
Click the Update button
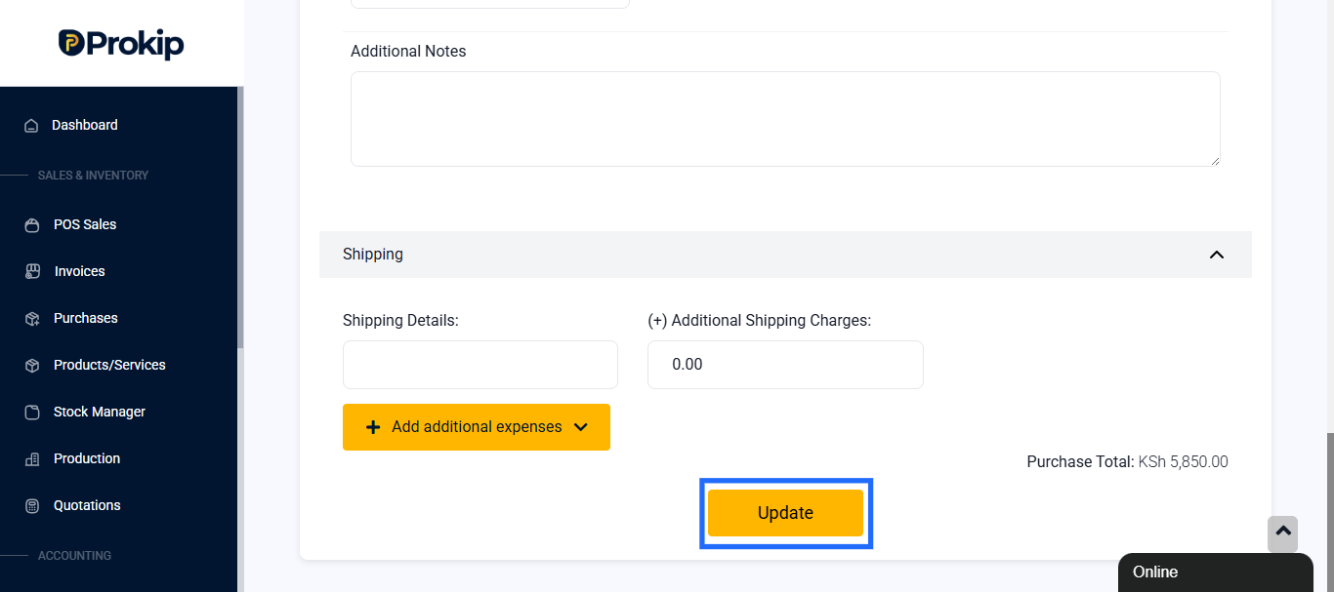786,513
